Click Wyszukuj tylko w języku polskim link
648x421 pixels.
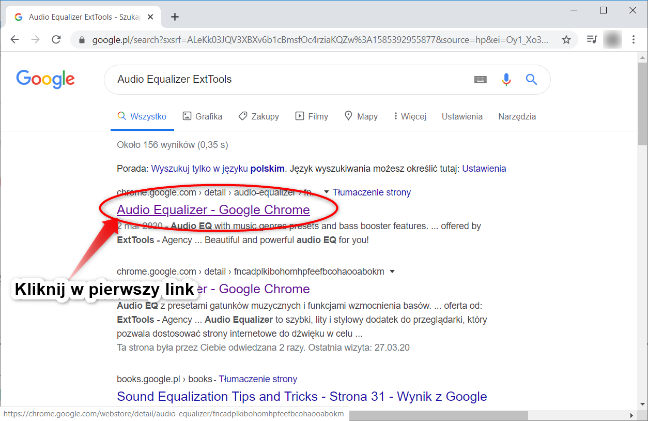click(x=218, y=169)
